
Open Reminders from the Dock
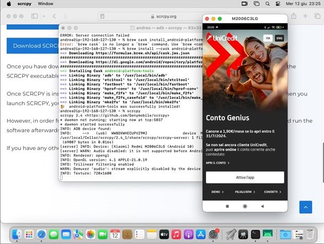(x=140, y=234)
